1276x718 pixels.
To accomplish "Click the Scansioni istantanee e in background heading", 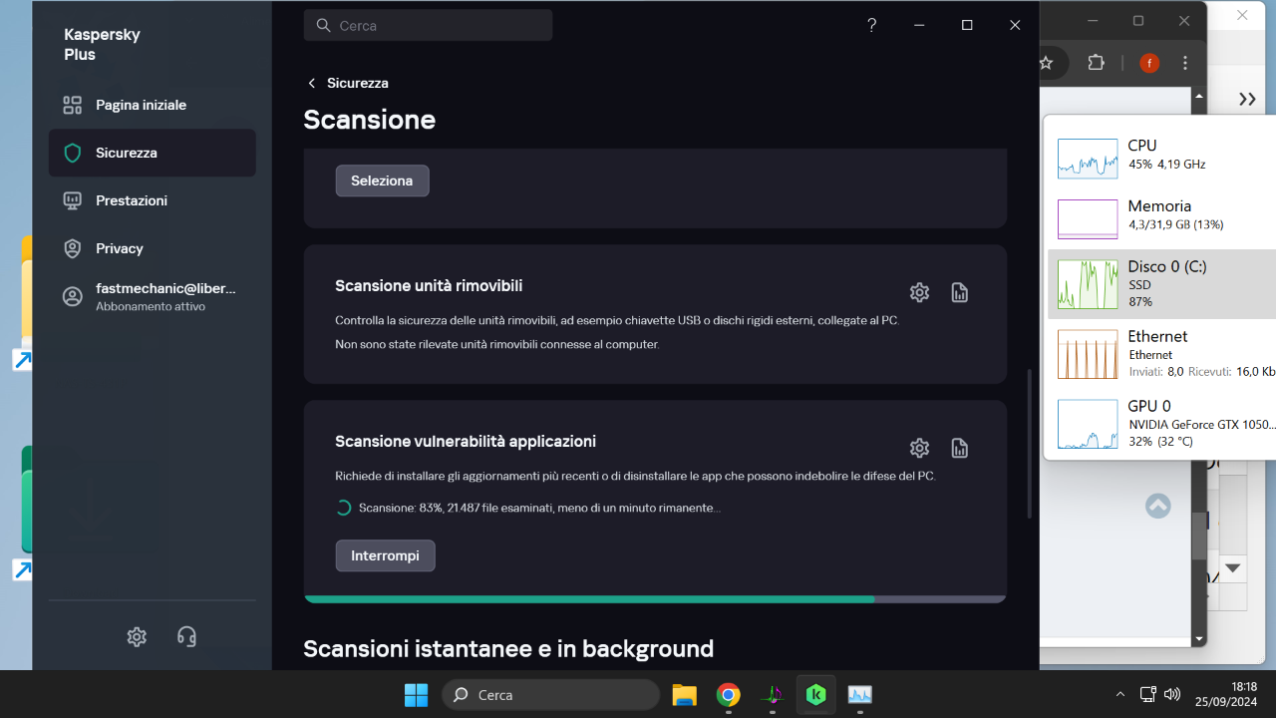I will [508, 649].
